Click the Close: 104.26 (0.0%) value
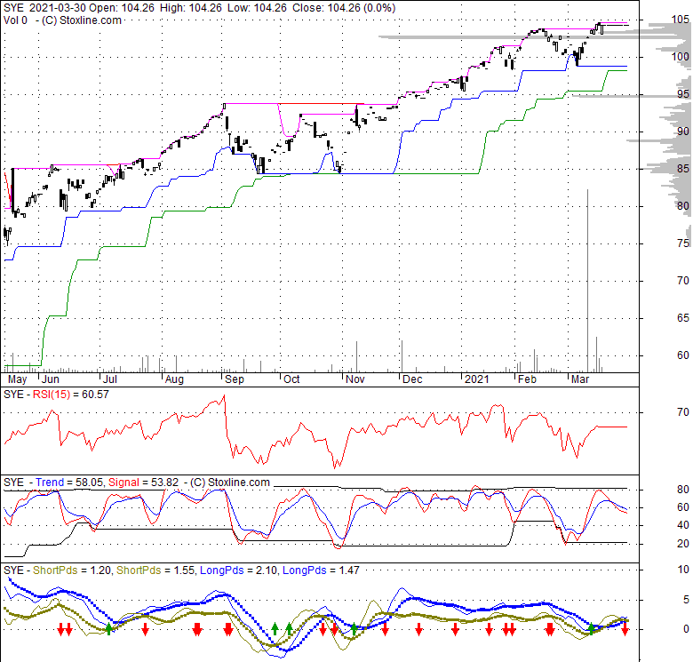The height and width of the screenshot is (662, 693). pos(344,8)
